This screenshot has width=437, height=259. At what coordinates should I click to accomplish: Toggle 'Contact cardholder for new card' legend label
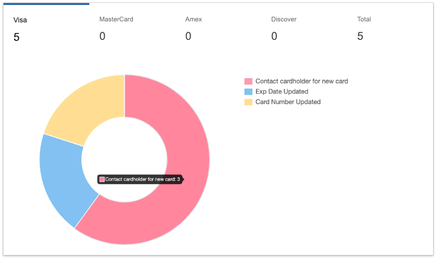point(301,81)
